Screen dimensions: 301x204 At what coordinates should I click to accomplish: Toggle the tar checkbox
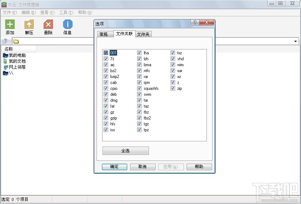[x=140, y=100]
